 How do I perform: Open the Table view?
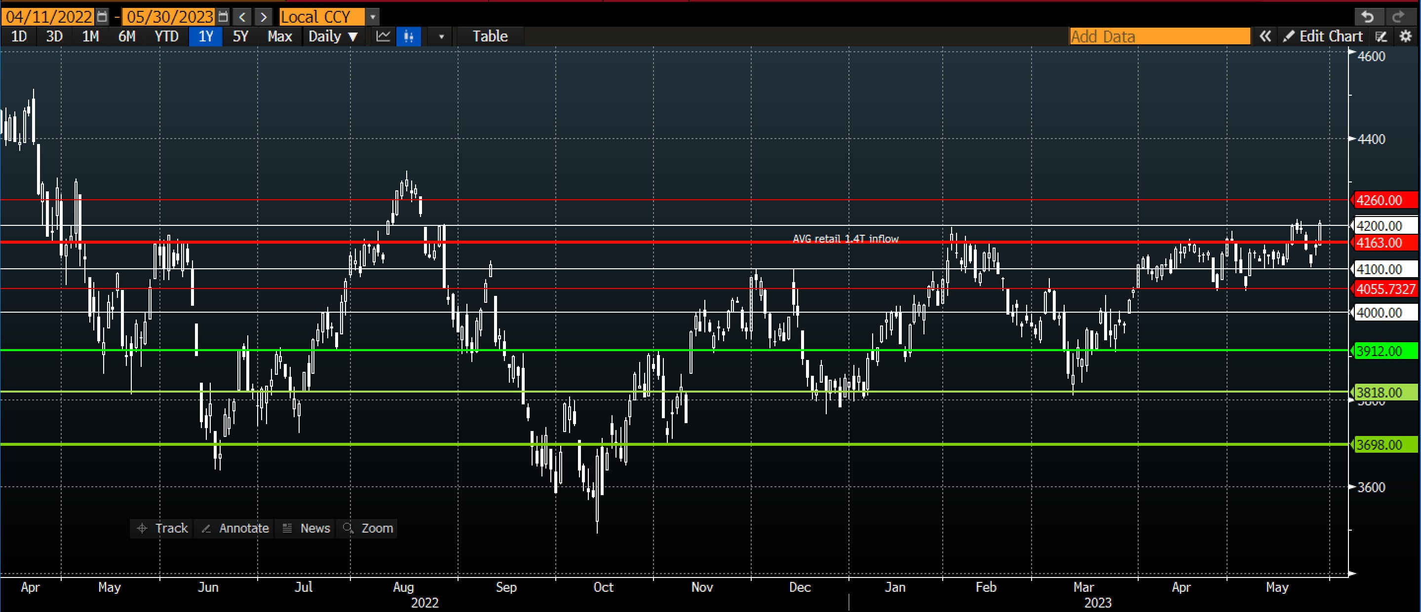[490, 36]
